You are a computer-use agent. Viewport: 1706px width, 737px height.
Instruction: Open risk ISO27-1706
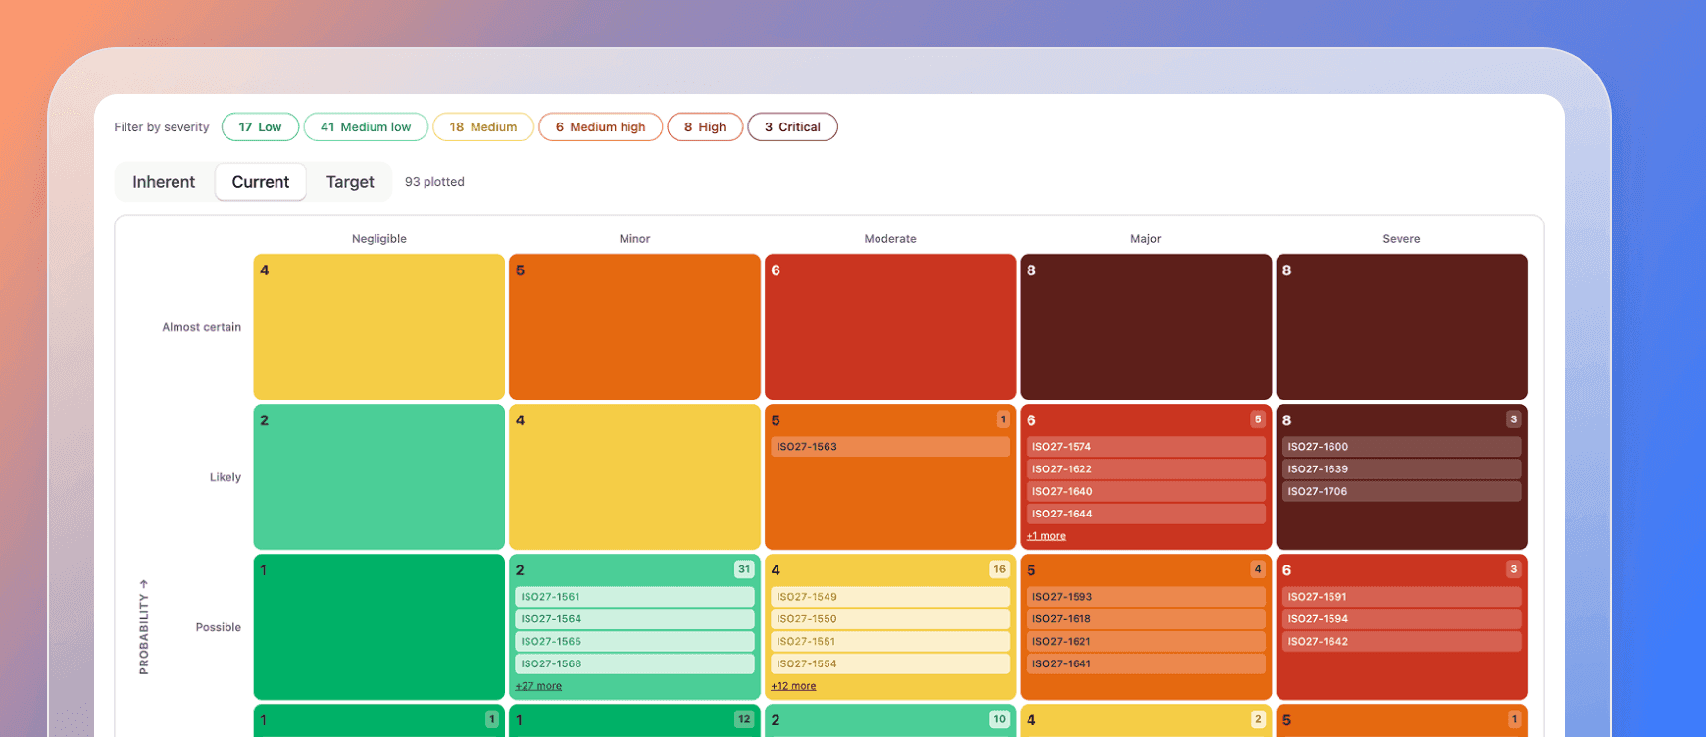pyautogui.click(x=1402, y=492)
